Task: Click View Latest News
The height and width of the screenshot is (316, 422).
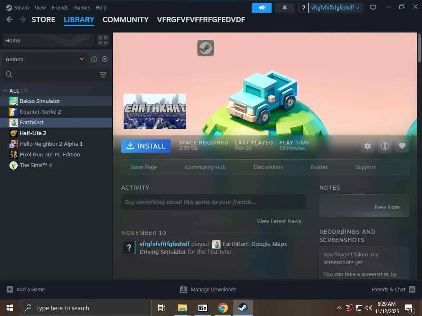Action: point(279,221)
